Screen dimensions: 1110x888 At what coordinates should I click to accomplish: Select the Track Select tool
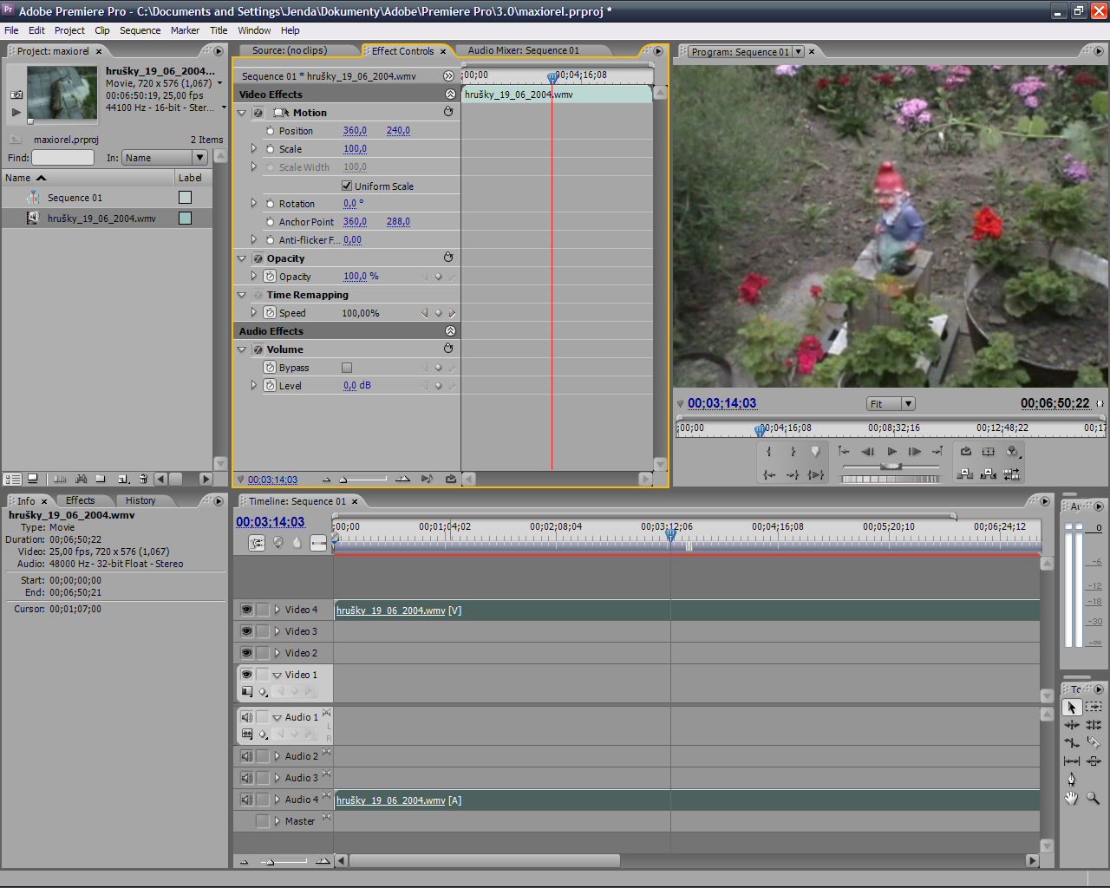point(1093,707)
